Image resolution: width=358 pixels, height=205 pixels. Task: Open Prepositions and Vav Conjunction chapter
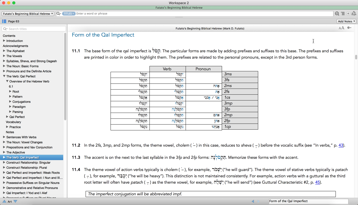[x=29, y=147]
